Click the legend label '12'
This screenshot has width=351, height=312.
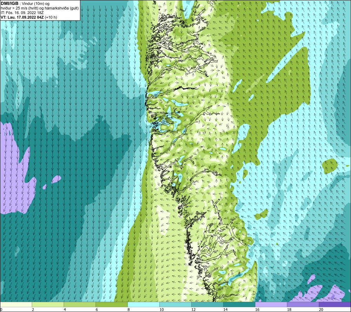pyautogui.click(x=193, y=310)
